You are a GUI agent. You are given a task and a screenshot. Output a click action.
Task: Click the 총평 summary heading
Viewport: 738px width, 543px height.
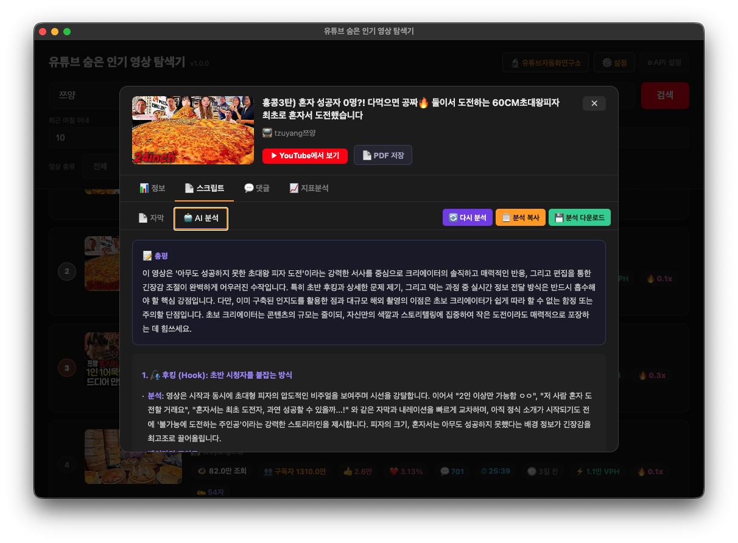coord(156,256)
